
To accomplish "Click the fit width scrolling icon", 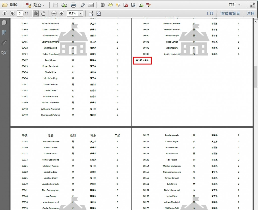I will point(91,13).
